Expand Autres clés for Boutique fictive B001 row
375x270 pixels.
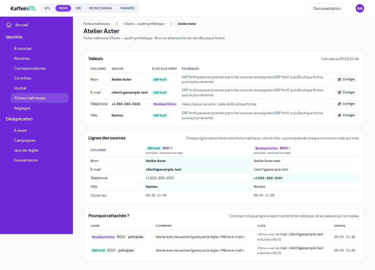[269, 240]
